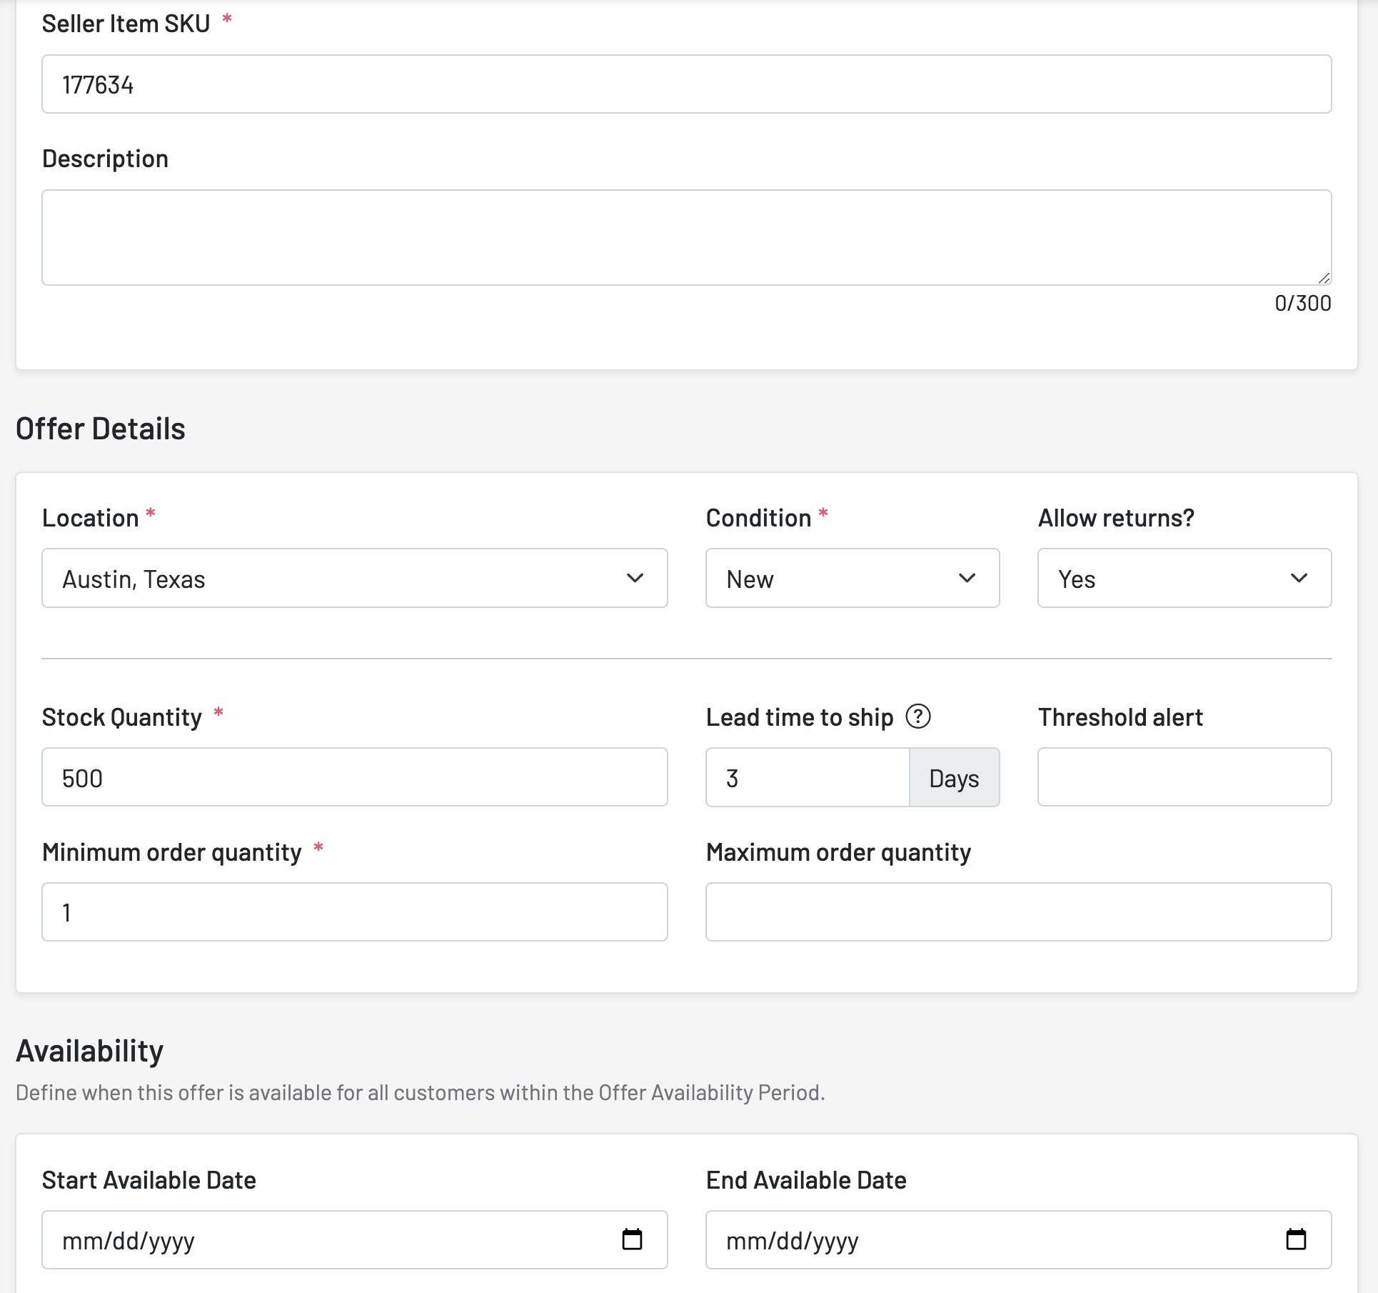Click the 0/300 character counter
Screen dimensions: 1378x1293
(1302, 304)
